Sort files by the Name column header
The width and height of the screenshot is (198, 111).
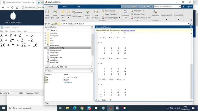point(54,30)
